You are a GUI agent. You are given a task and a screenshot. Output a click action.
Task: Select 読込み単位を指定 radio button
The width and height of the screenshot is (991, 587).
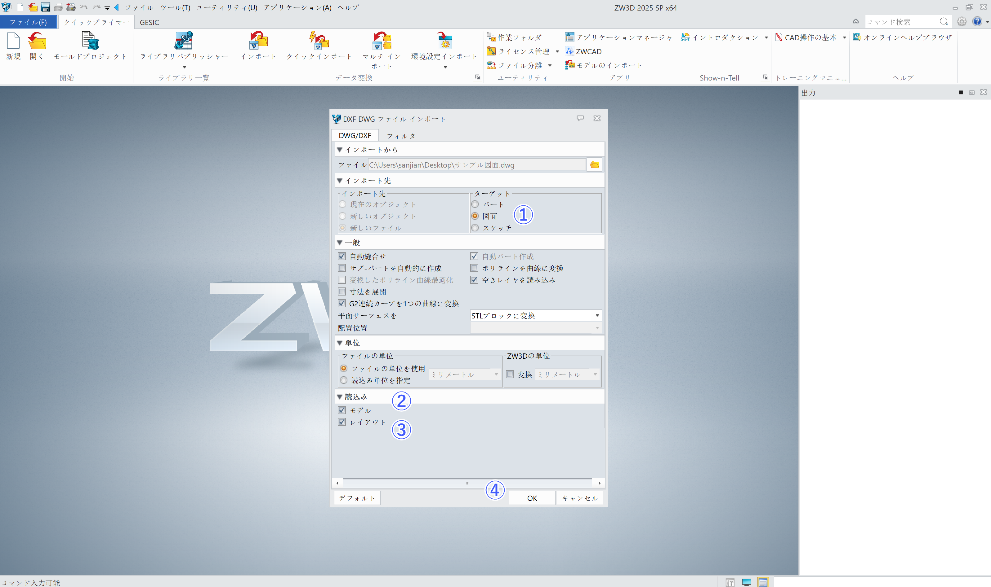tap(343, 380)
